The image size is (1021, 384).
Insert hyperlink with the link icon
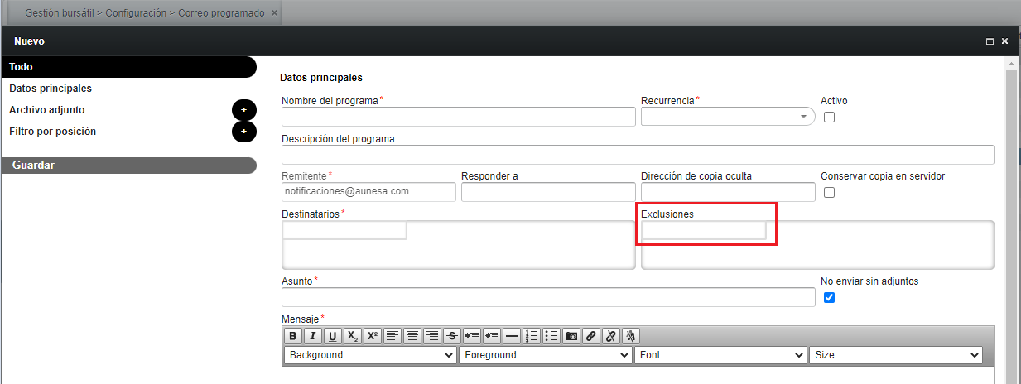coord(591,336)
